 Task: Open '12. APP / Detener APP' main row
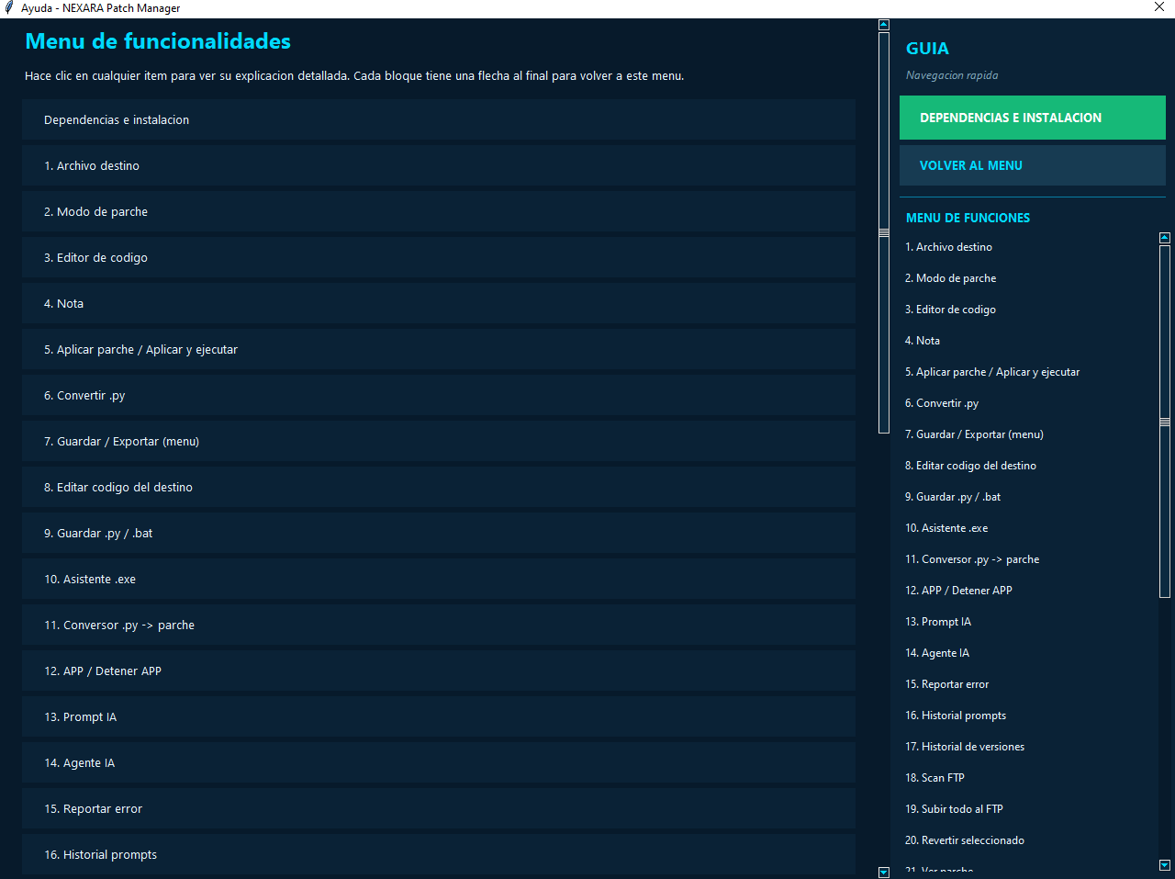coord(439,671)
